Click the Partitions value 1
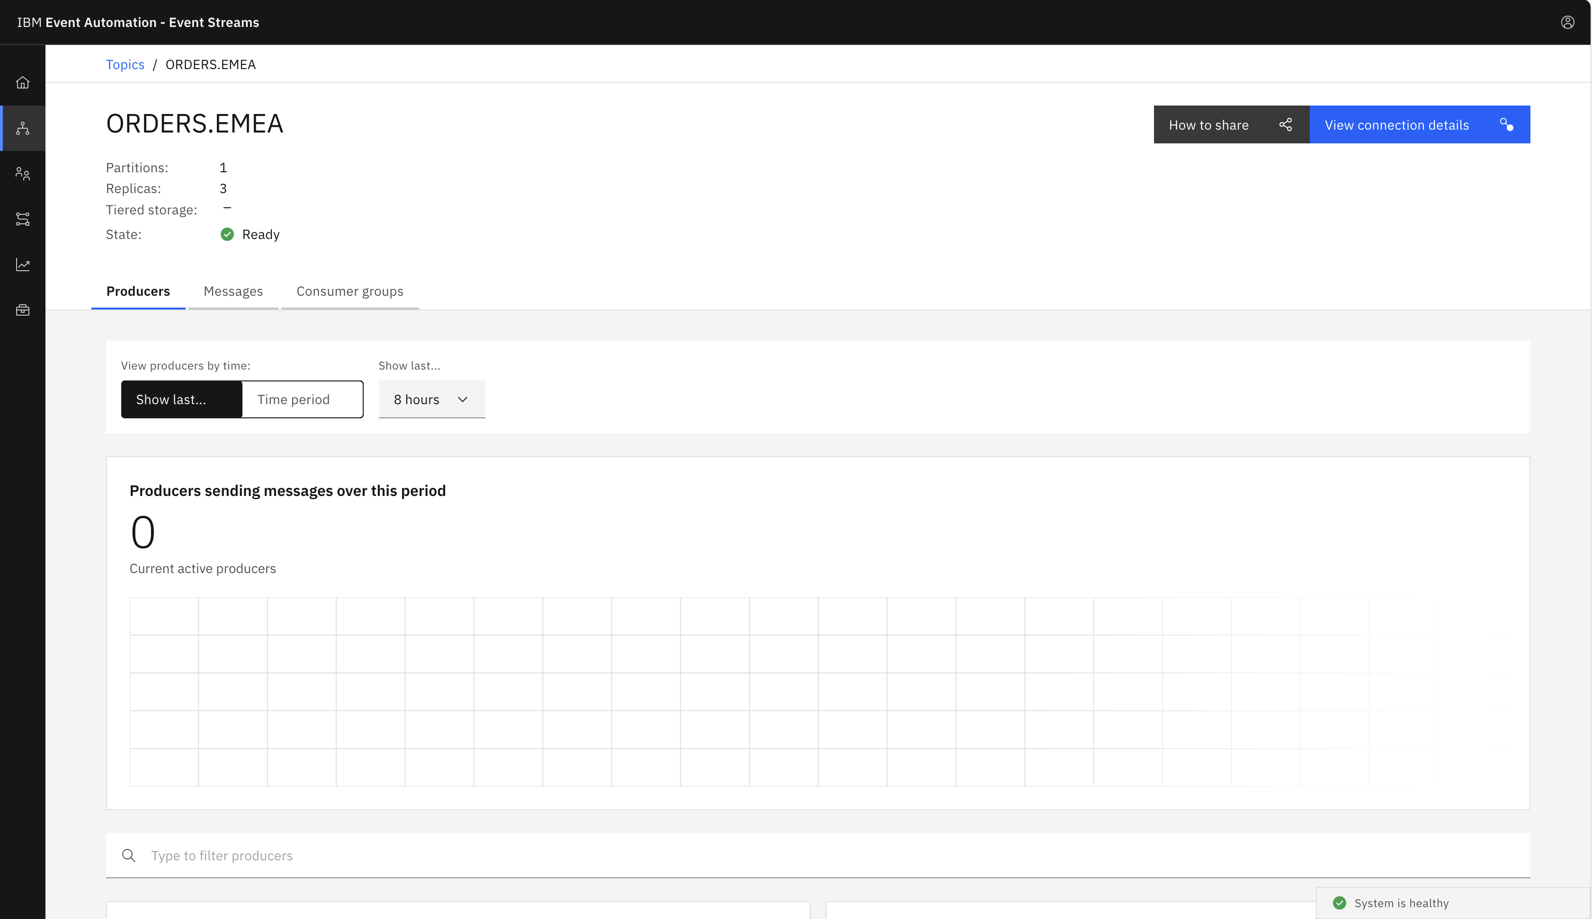Screen dimensions: 1592x919 (x=223, y=167)
